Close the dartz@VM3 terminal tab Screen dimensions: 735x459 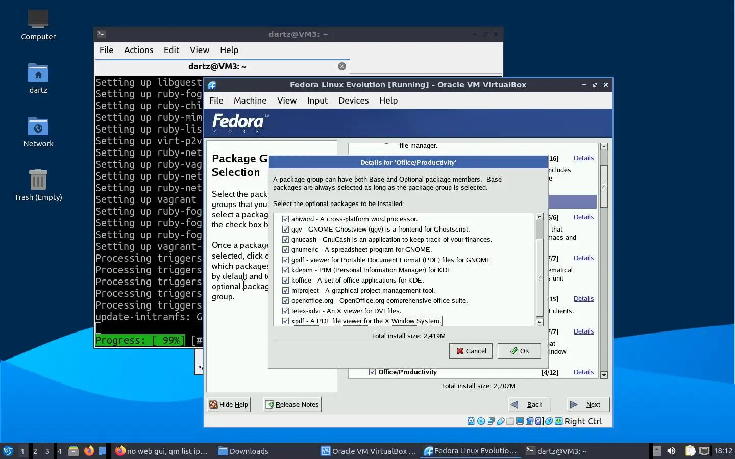coord(342,66)
